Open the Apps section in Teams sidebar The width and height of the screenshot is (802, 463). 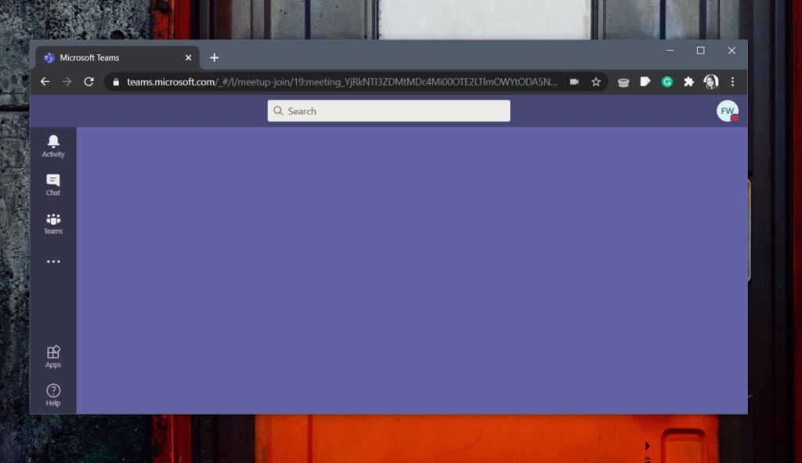[52, 355]
